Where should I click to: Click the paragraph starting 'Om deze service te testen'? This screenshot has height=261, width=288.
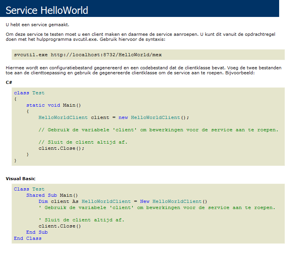[141, 37]
